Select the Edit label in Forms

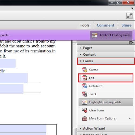[92, 78]
